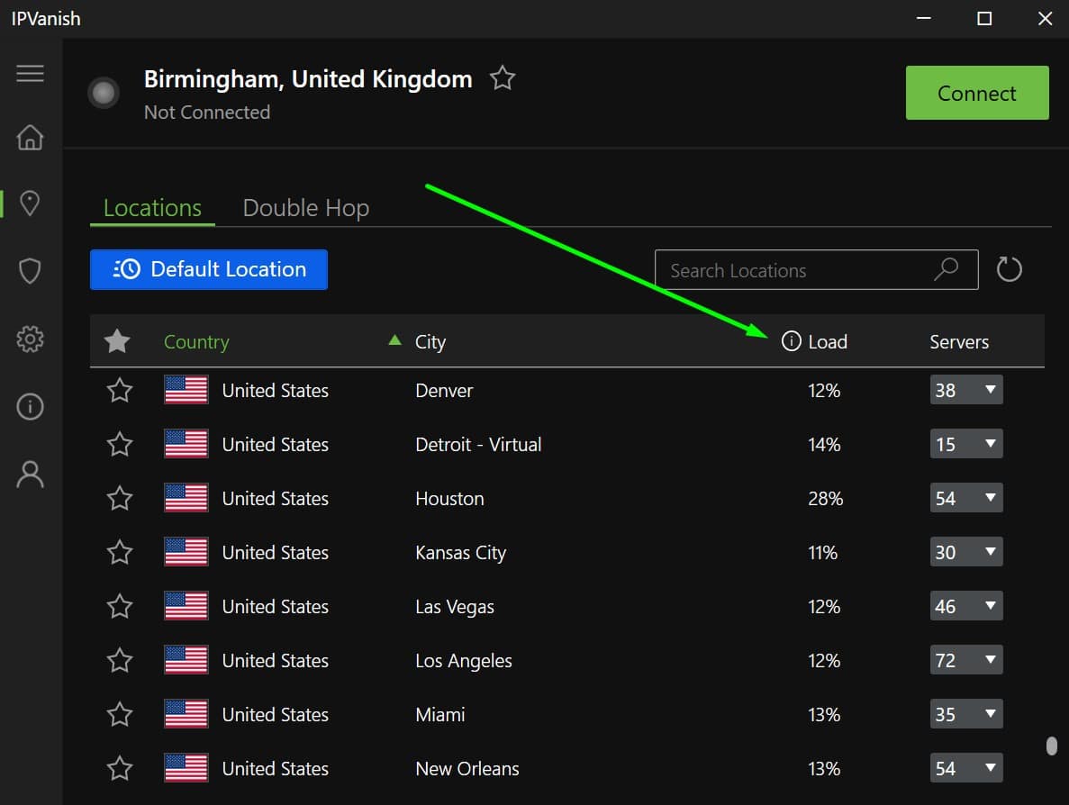
Task: Sort by the Country column header
Action: (196, 341)
